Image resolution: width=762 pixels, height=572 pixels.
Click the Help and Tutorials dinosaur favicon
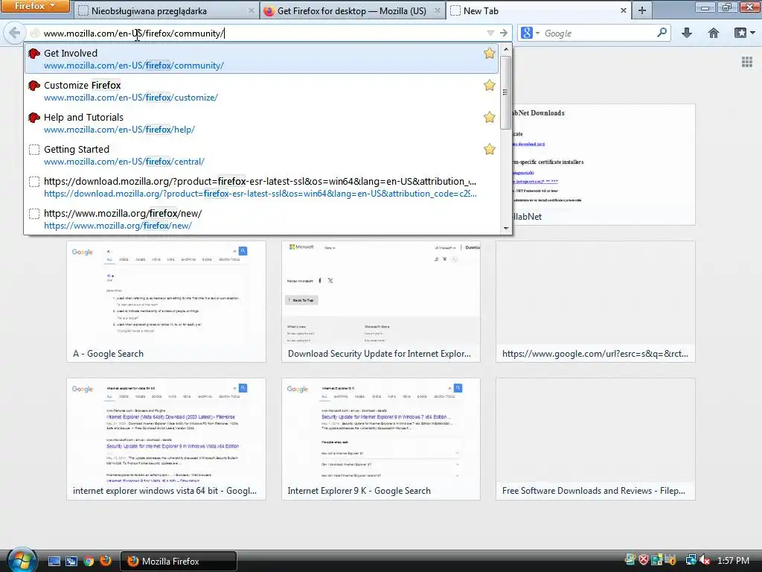pyautogui.click(x=34, y=117)
